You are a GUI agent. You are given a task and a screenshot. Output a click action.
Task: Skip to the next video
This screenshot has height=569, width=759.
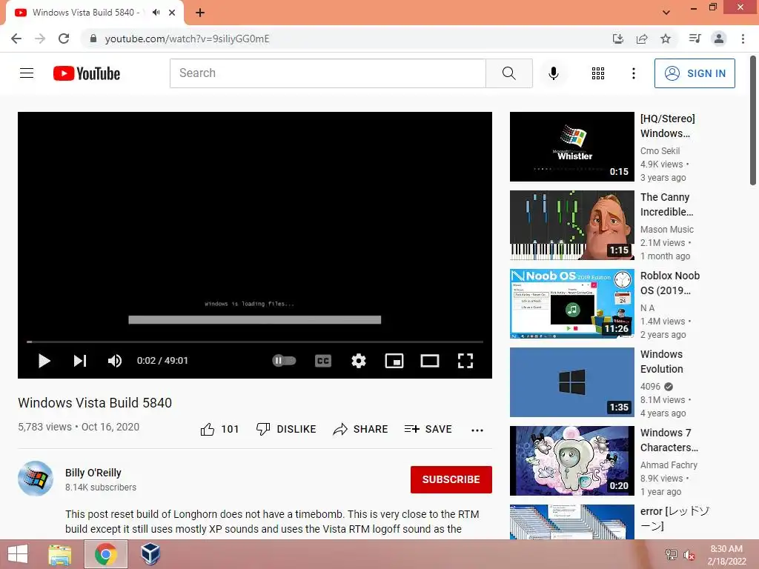80,361
